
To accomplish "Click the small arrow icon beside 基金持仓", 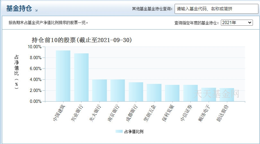I will (x=36, y=10).
